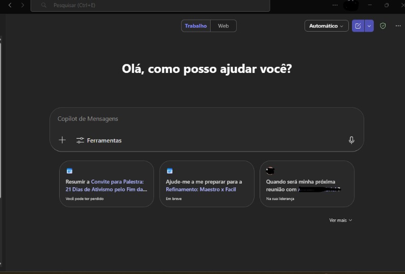Viewport: 405px width, 274px height.
Task: Switch to the Web tab
Action: pyautogui.click(x=223, y=26)
